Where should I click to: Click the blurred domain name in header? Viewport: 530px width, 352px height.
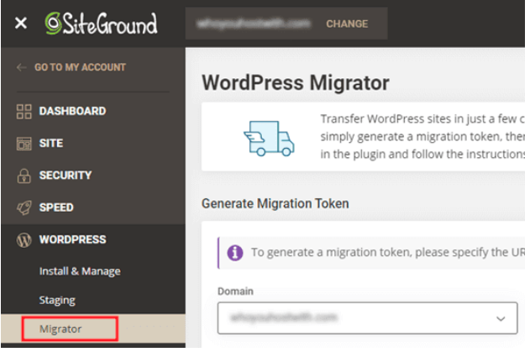(x=254, y=24)
